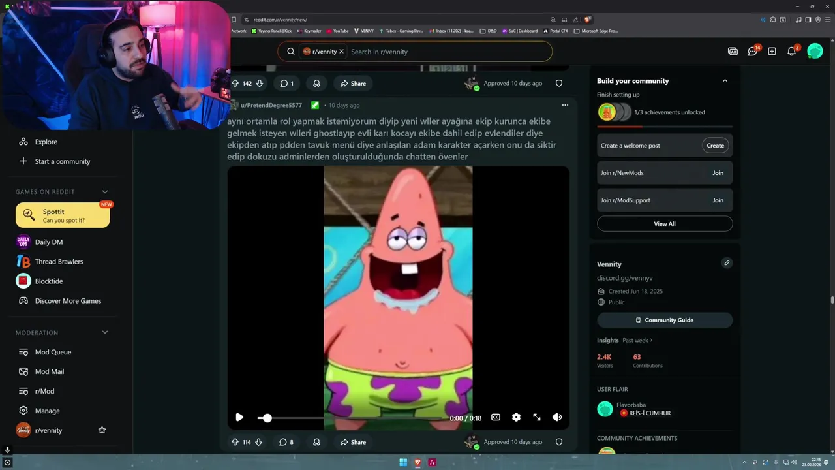835x470 pixels.
Task: Upvote the post with 142 votes
Action: (235, 84)
